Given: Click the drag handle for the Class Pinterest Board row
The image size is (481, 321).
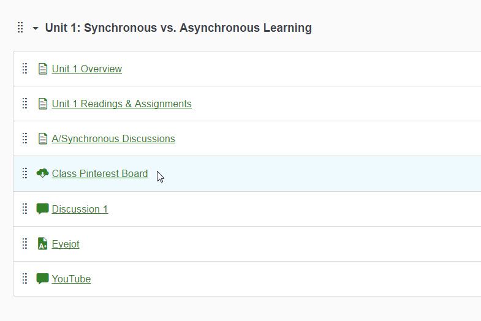Looking at the screenshot, I should [25, 173].
